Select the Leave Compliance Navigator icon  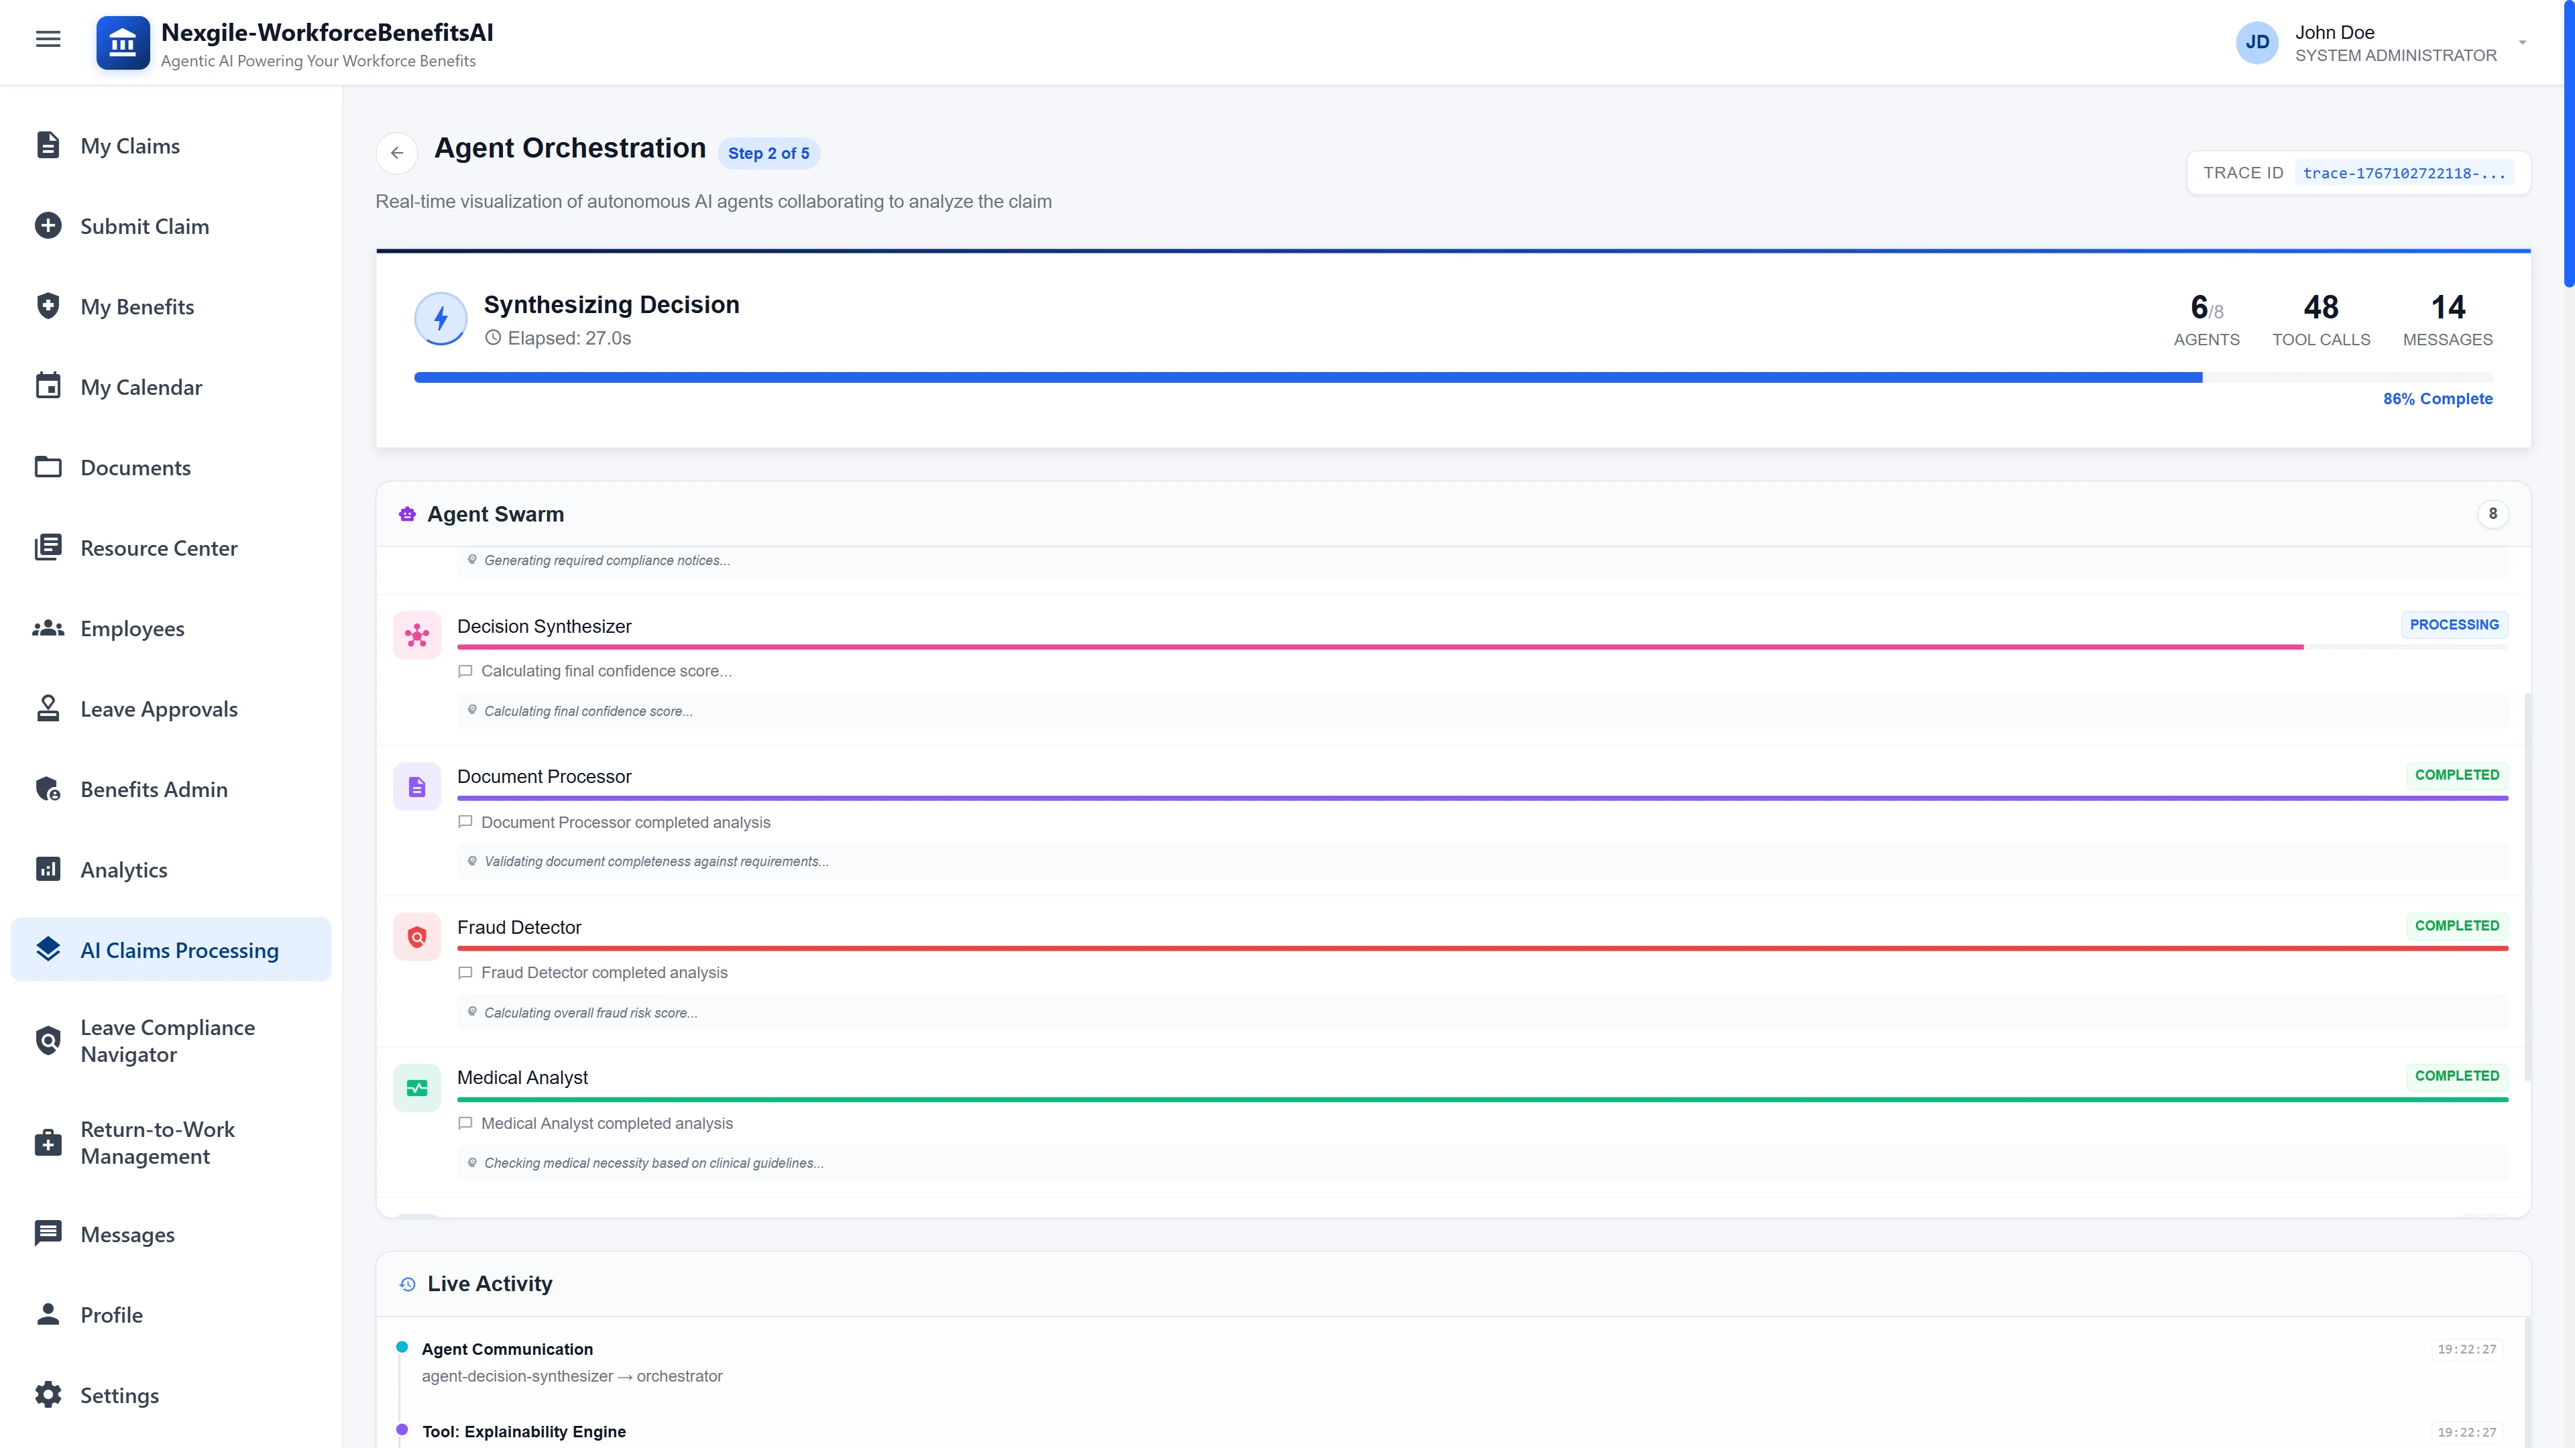(48, 1040)
